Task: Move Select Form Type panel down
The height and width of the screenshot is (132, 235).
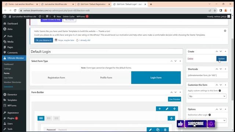Action: pos(176,61)
